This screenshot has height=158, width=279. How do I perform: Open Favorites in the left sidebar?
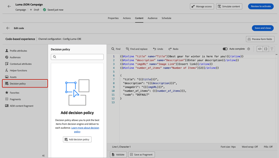pos(15,93)
